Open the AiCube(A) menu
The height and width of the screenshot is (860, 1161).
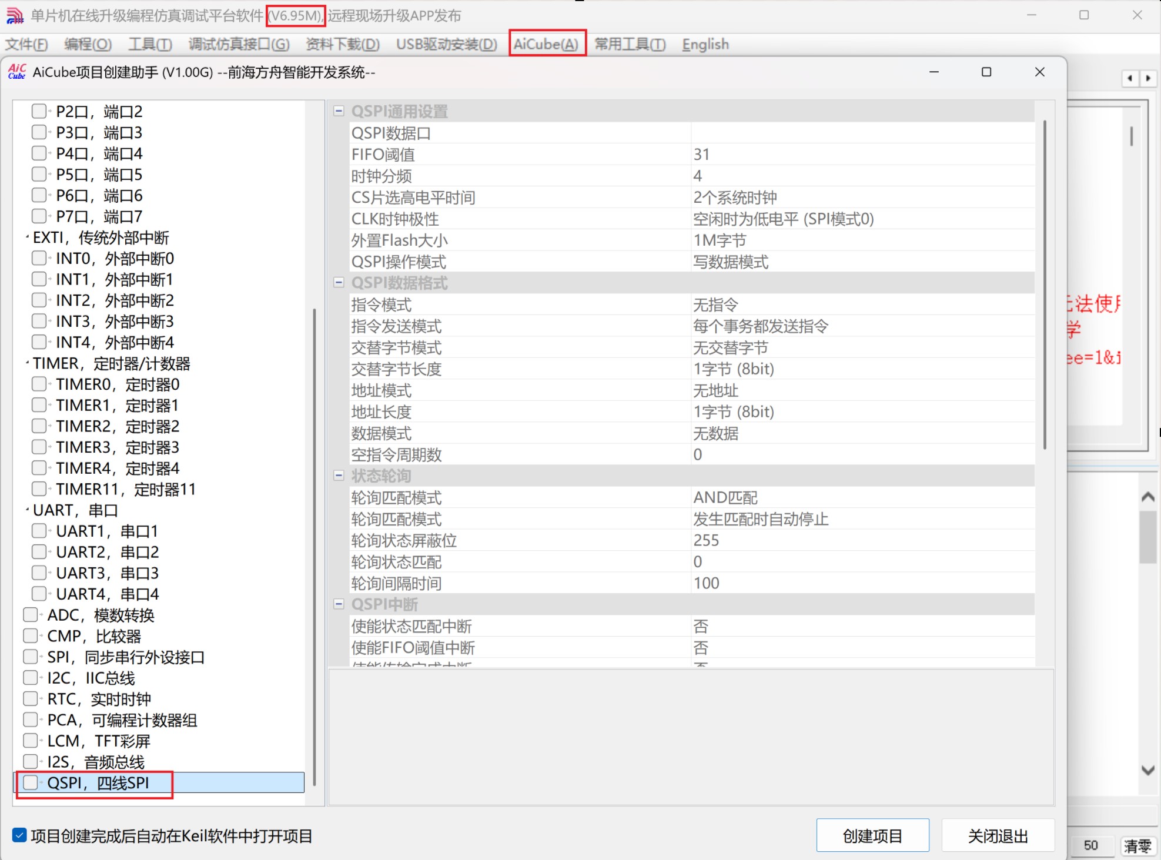[x=546, y=44]
